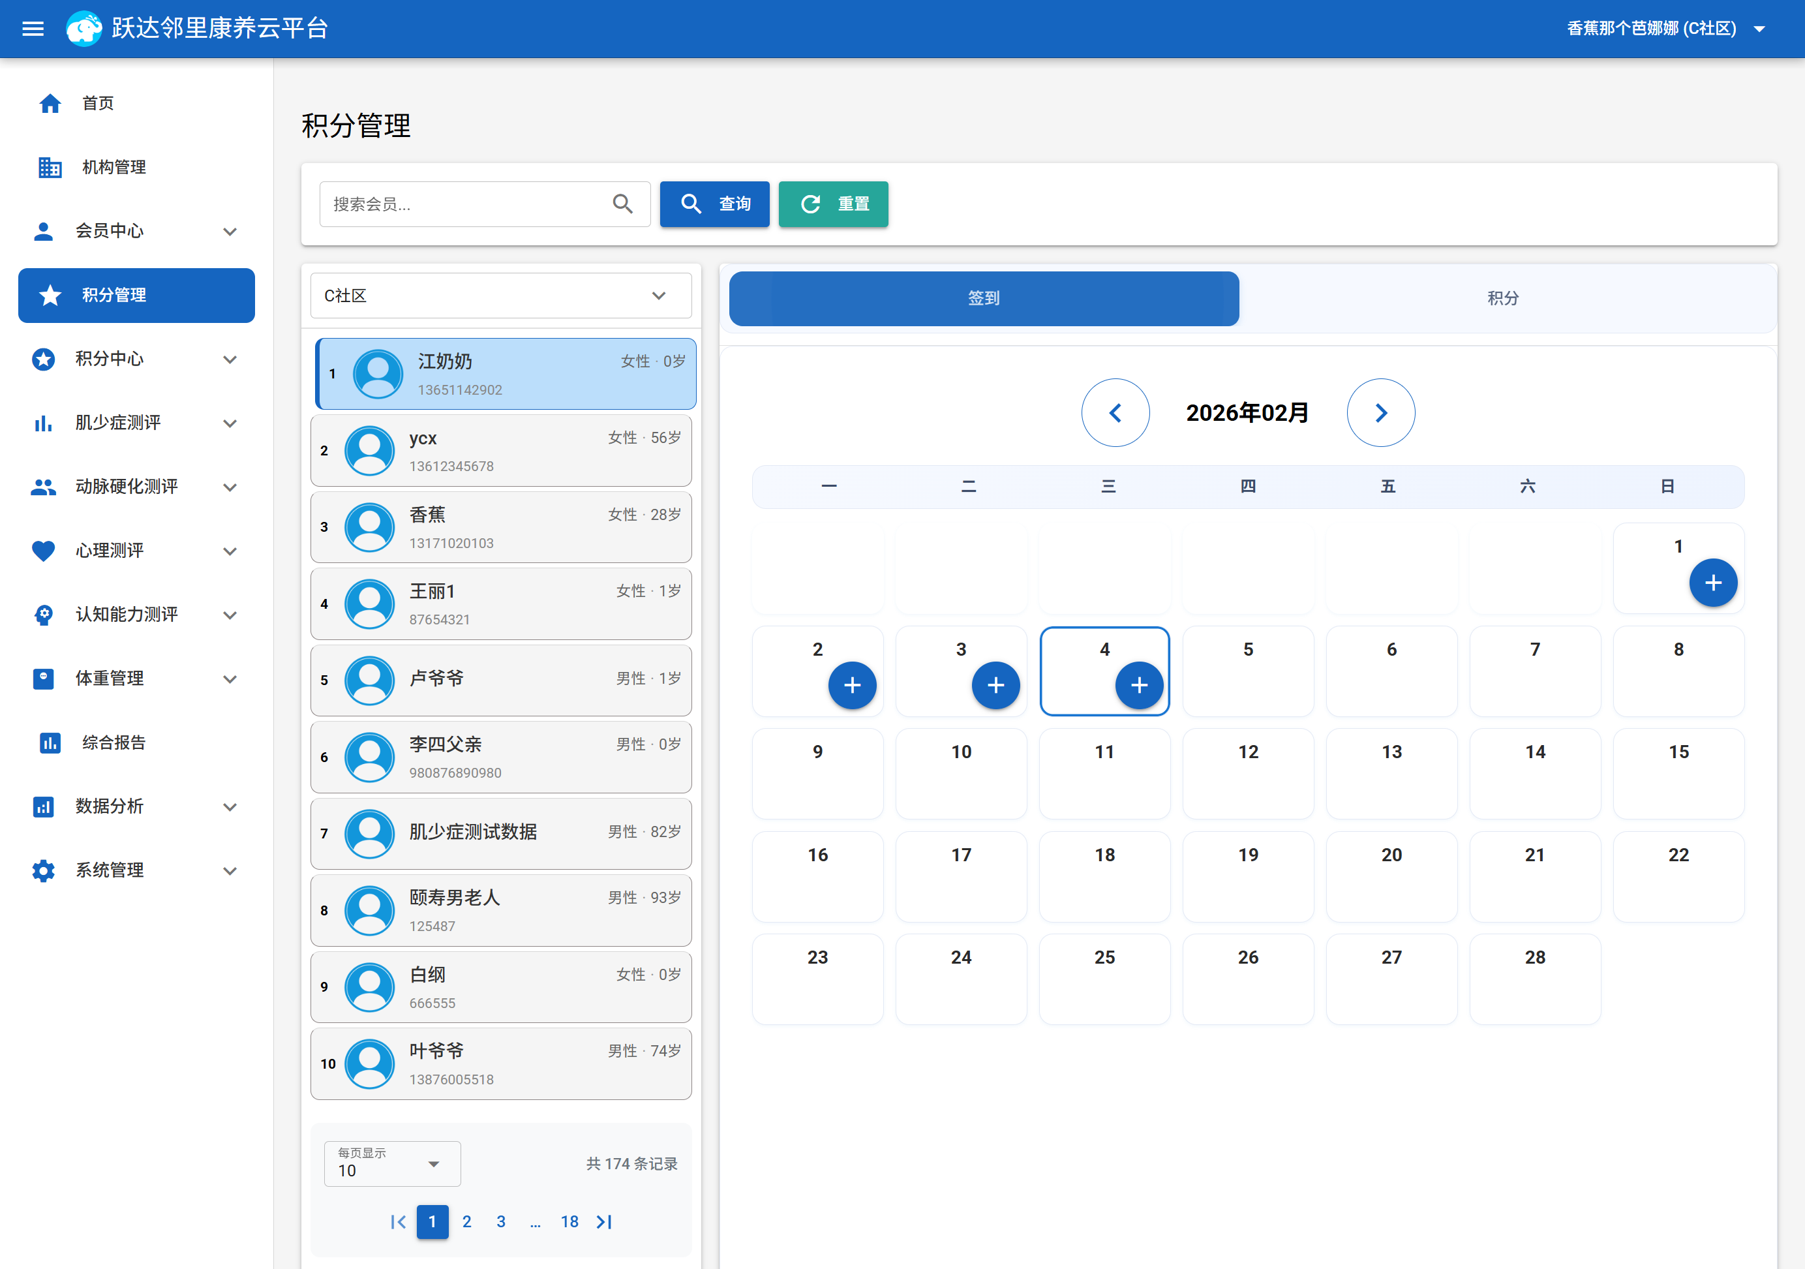The image size is (1805, 1269).
Task: Expand the 动脉硬化测评 submenu
Action: point(230,487)
